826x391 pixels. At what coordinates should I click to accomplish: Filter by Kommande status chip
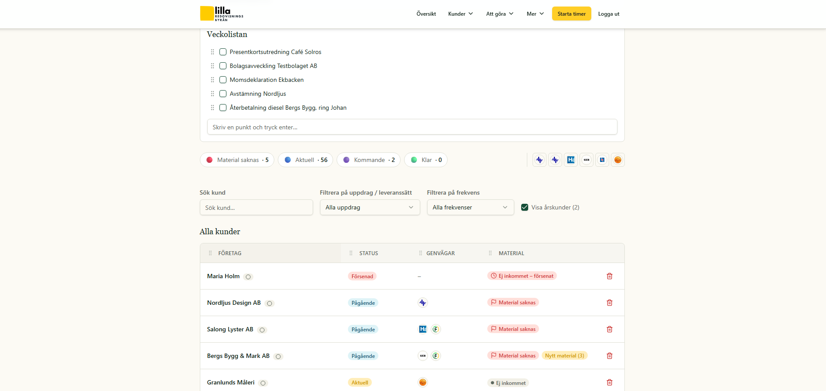click(x=368, y=160)
